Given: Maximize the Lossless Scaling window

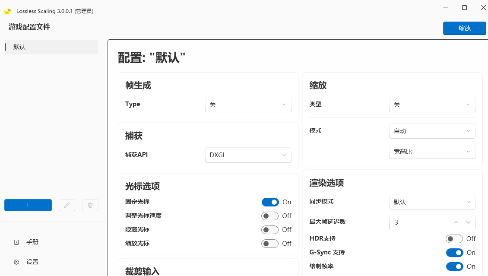Looking at the screenshot, I should coord(464,7).
